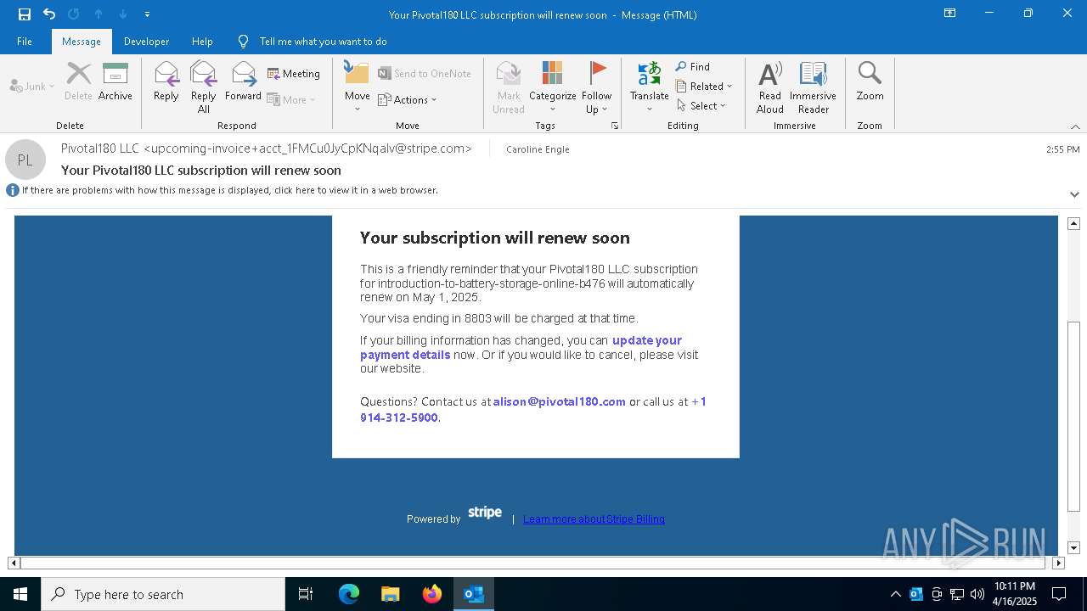Go to the next item with the down arrow

123,14
